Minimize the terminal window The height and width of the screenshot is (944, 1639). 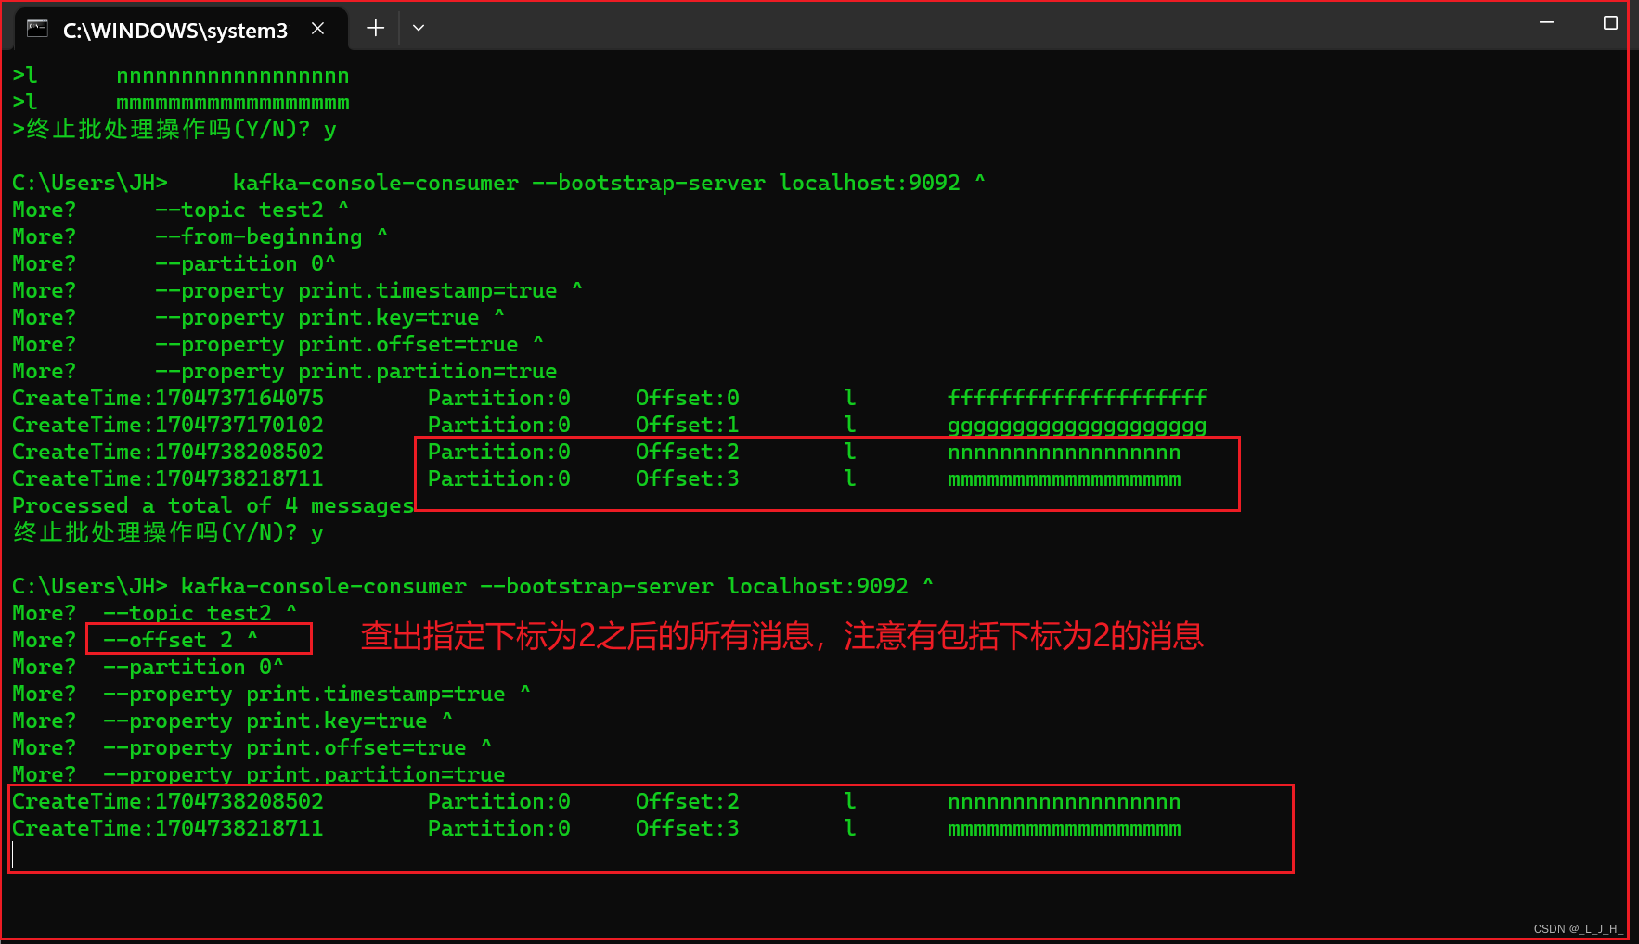(x=1546, y=22)
